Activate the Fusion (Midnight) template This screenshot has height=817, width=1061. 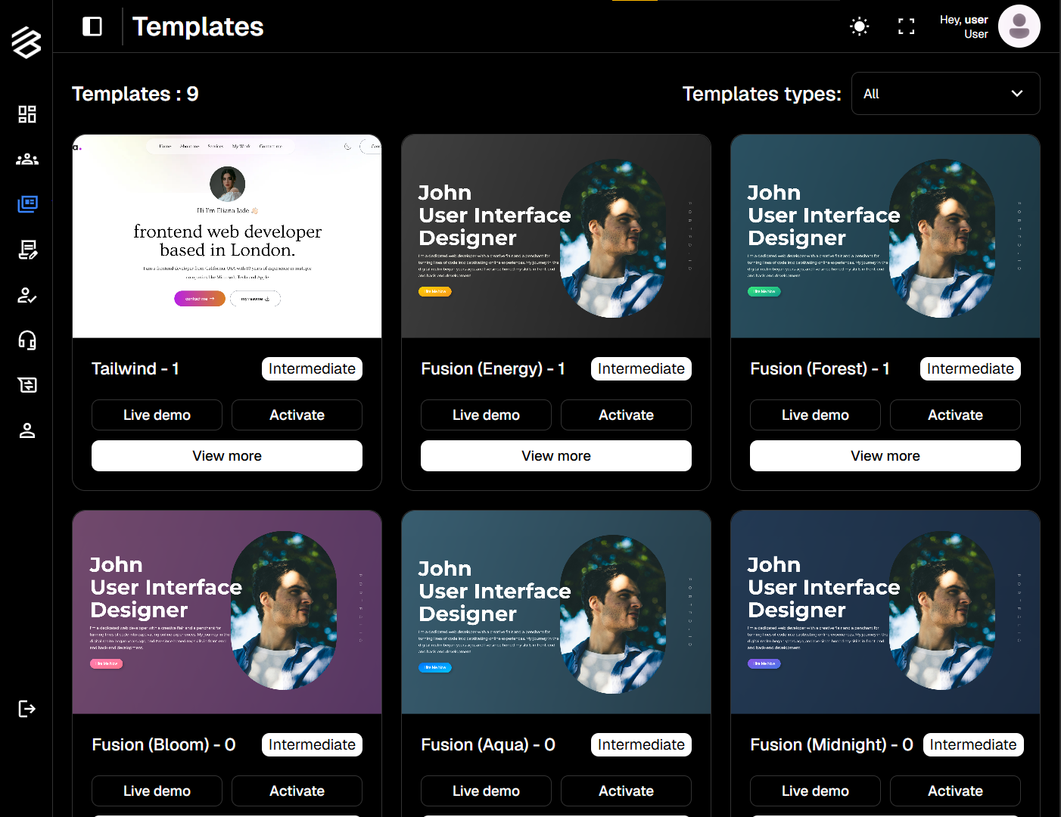tap(955, 791)
